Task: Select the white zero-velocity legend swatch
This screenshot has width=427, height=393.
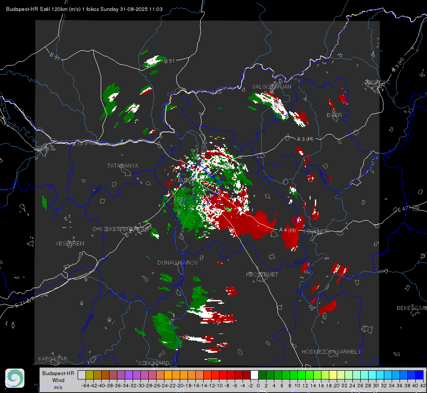Action: click(x=254, y=375)
